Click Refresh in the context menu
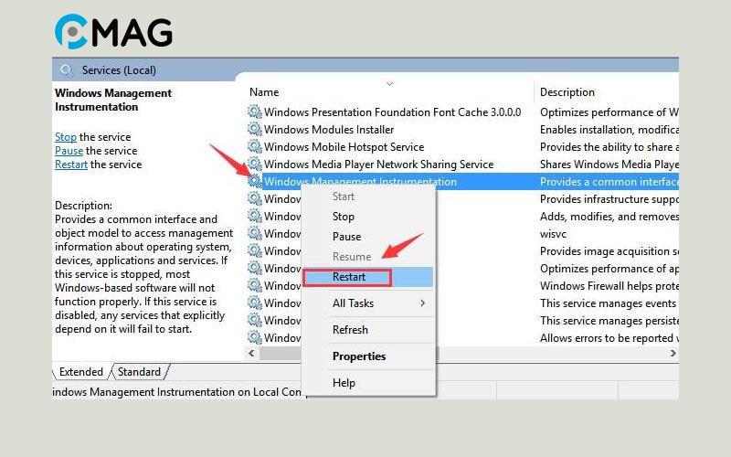 (350, 330)
